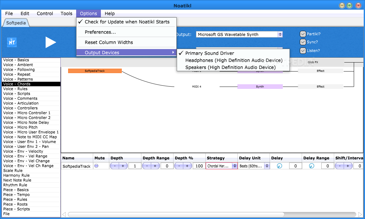Select Voice - Articulation in list

(x=31, y=103)
